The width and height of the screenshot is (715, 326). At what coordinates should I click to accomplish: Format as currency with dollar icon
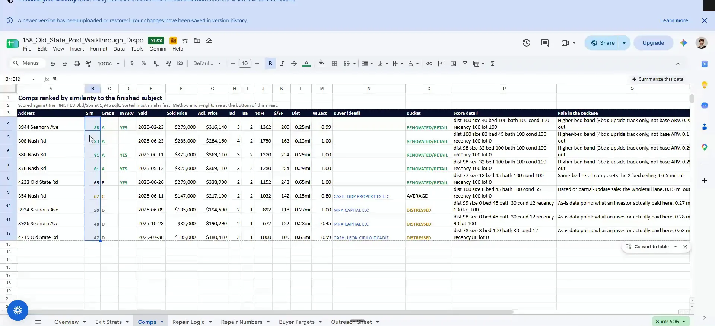point(132,63)
